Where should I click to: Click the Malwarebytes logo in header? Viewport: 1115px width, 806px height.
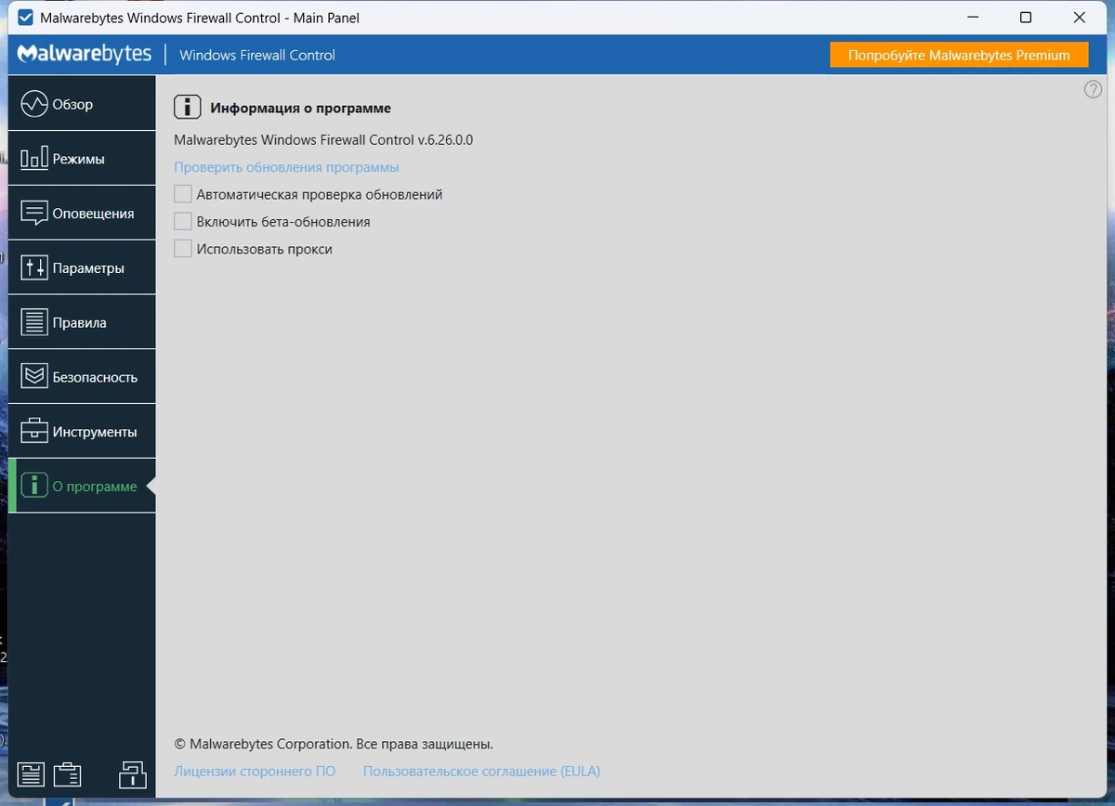point(84,54)
